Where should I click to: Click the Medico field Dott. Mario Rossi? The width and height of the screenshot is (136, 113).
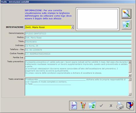(x=78, y=38)
